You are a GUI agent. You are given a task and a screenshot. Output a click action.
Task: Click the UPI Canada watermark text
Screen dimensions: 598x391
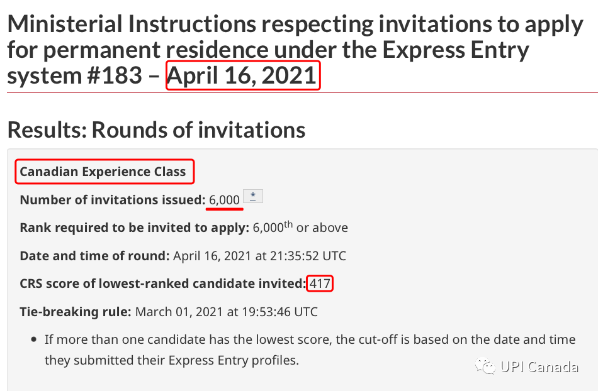coord(539,366)
